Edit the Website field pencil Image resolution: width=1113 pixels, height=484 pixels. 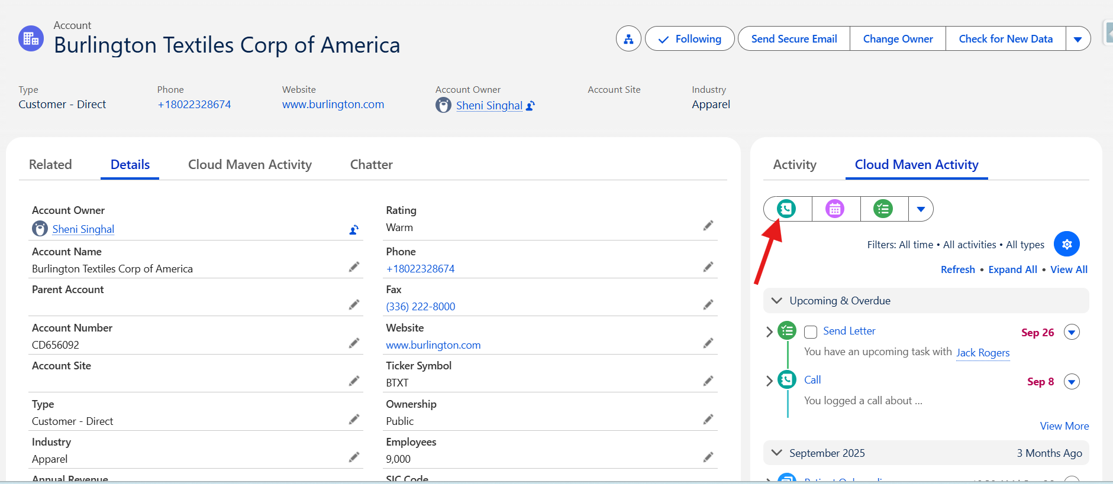click(x=708, y=343)
